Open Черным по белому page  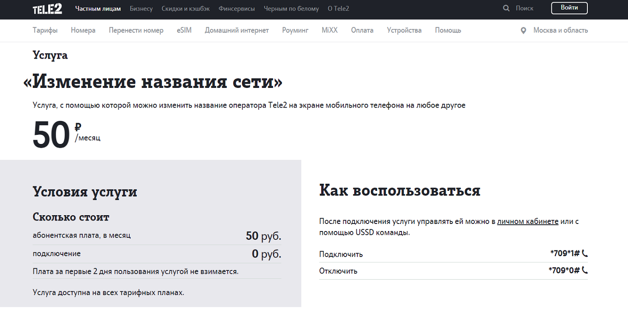point(291,8)
